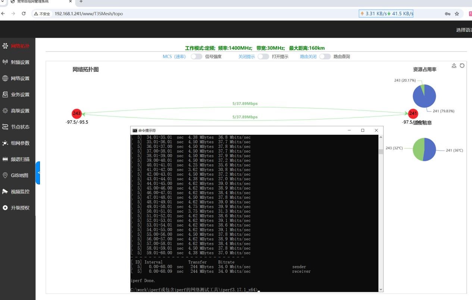Click the 高级设置 gear icon
Screen dimensions: 472x300
pos(5,111)
